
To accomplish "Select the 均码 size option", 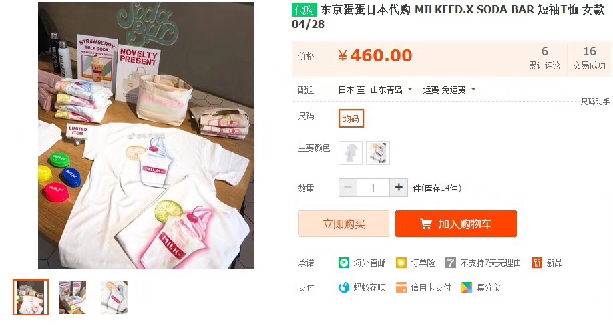I will [x=351, y=118].
